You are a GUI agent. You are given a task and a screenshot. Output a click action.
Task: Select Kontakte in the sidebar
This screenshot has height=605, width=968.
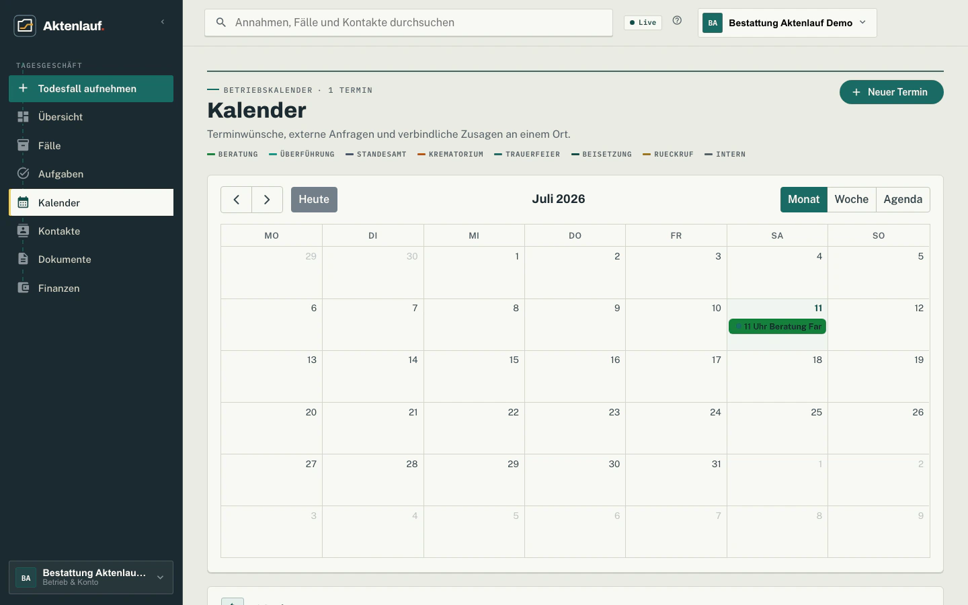91,231
